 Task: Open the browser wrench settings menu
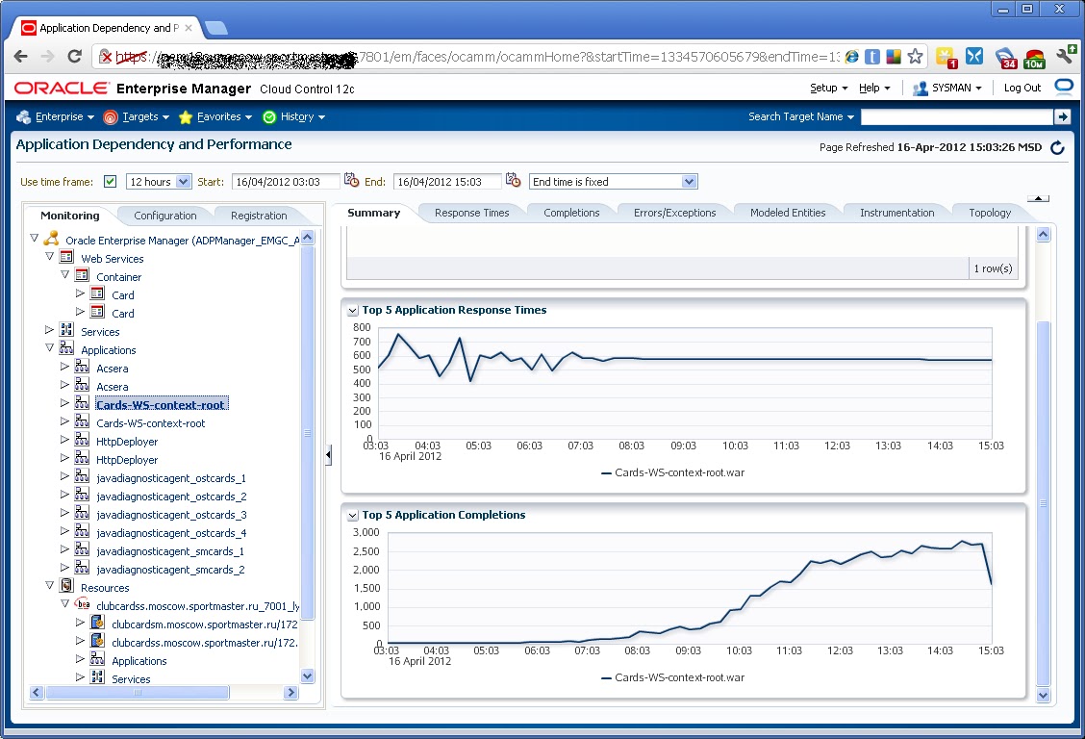coord(1065,56)
